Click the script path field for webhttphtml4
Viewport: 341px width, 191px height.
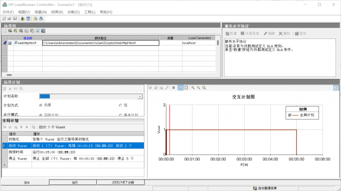pyautogui.click(x=101, y=43)
